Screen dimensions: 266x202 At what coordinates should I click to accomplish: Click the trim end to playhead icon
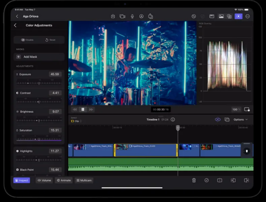(x=246, y=180)
